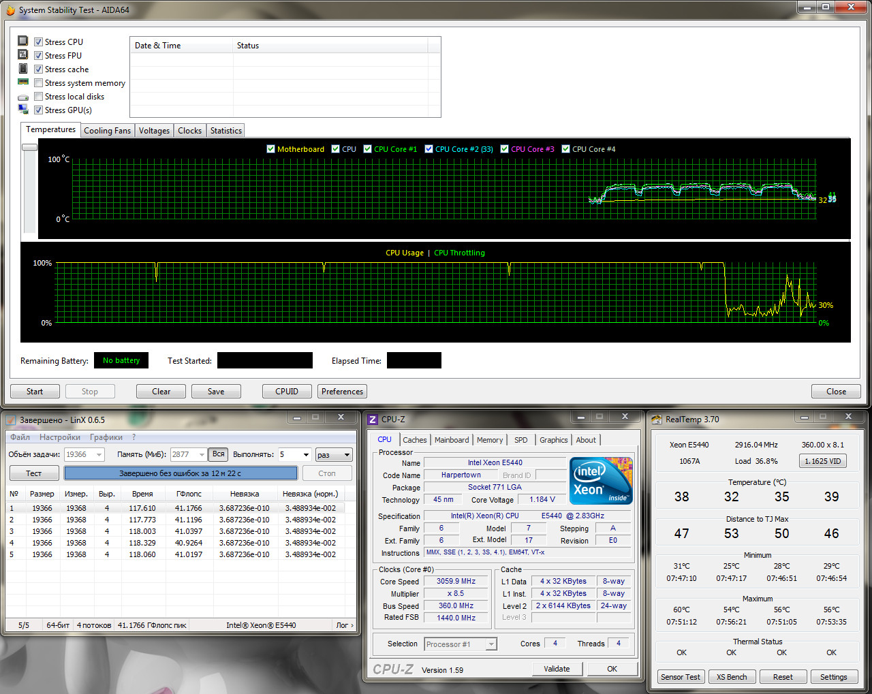This screenshot has height=694, width=872.
Task: Click Validate in CPU-Z
Action: tap(557, 669)
